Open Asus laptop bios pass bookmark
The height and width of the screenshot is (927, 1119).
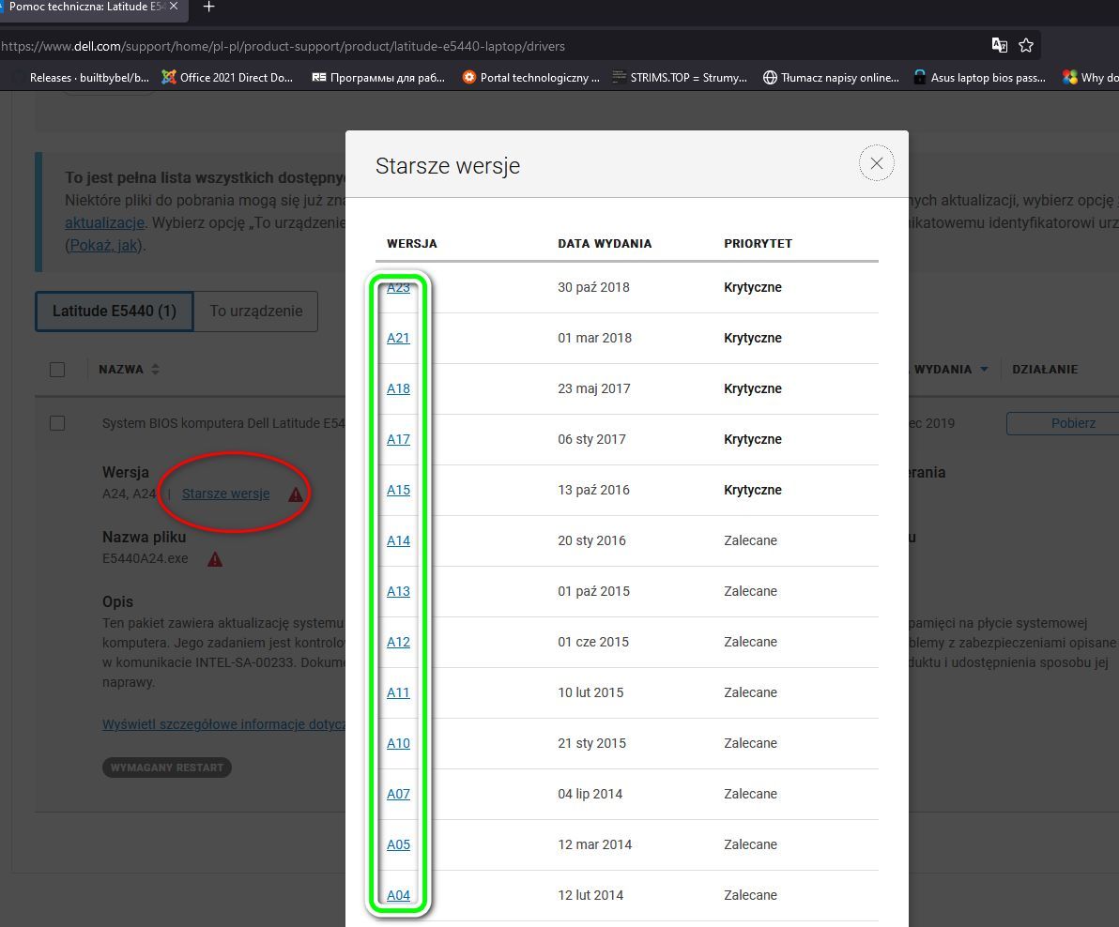tap(980, 78)
